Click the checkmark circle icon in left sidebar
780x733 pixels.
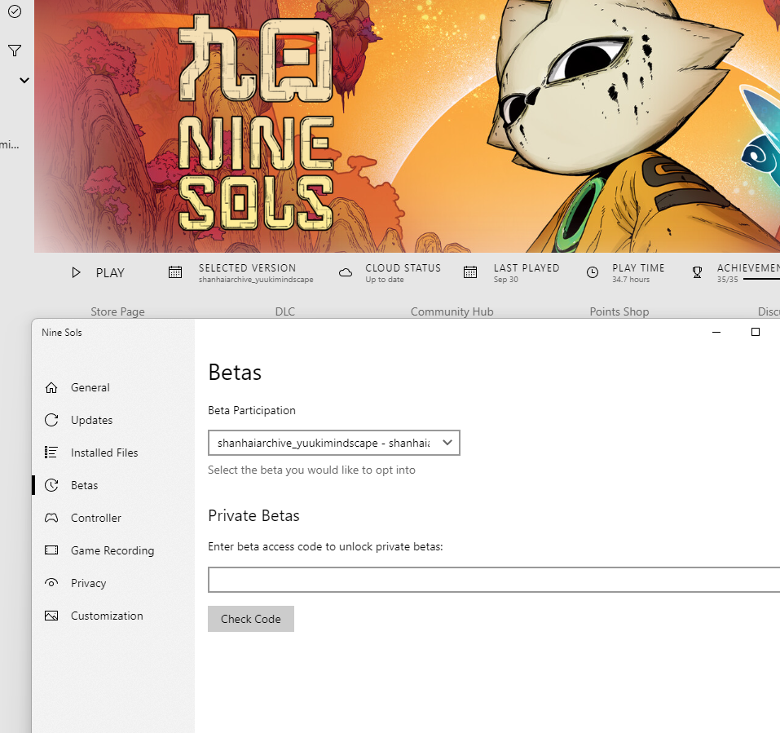(15, 11)
